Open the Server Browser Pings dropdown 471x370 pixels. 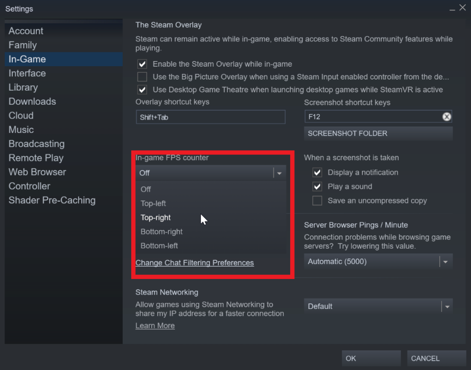[x=444, y=261]
